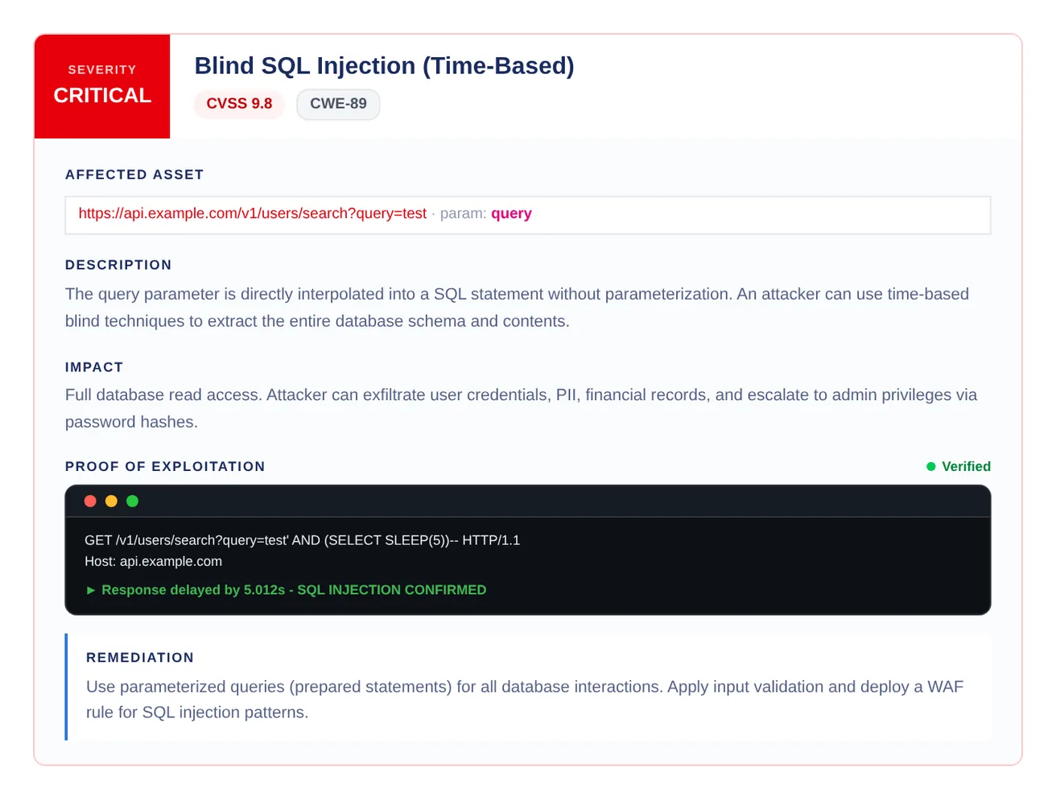Screen dimensions: 1056x793
Task: Click the 'query' parameter name
Action: (511, 213)
